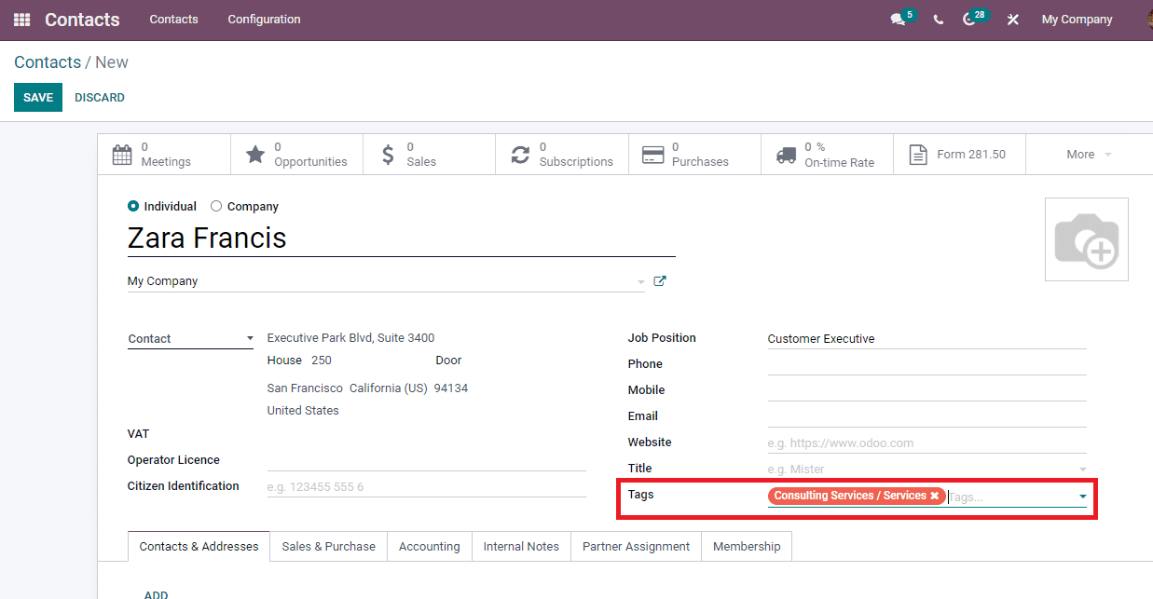Image resolution: width=1153 pixels, height=599 pixels.
Task: Click the Website input field
Action: pyautogui.click(x=927, y=443)
